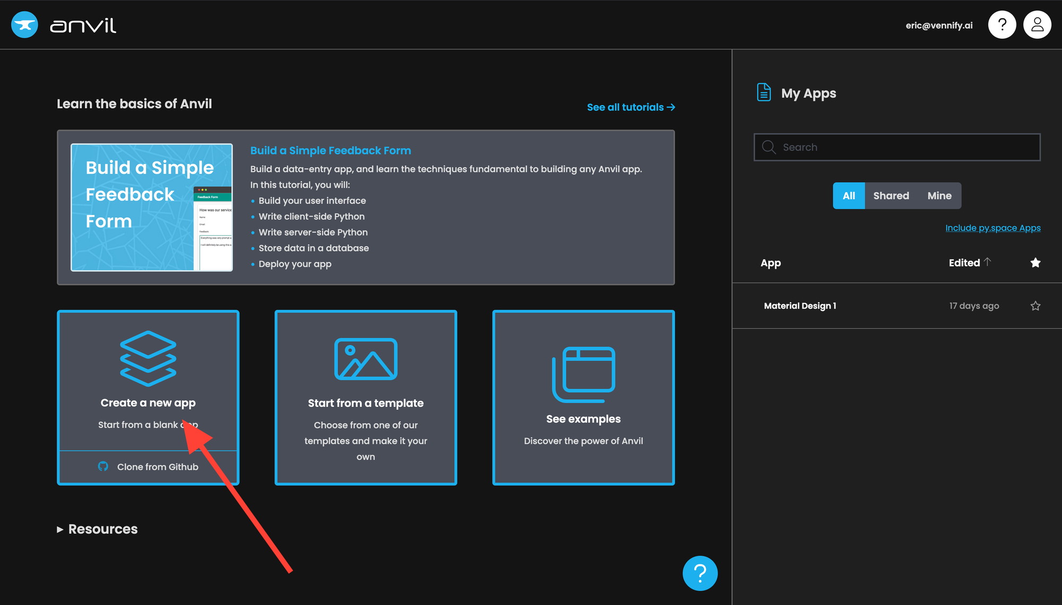Switch to the Shared apps tab
1062x605 pixels.
(x=890, y=195)
